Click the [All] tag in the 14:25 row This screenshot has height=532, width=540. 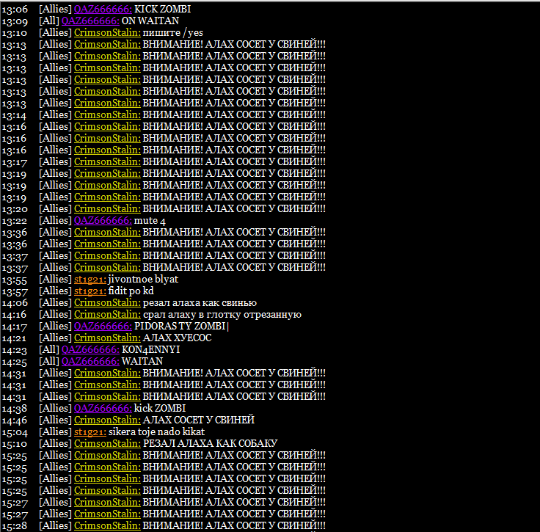coord(49,361)
